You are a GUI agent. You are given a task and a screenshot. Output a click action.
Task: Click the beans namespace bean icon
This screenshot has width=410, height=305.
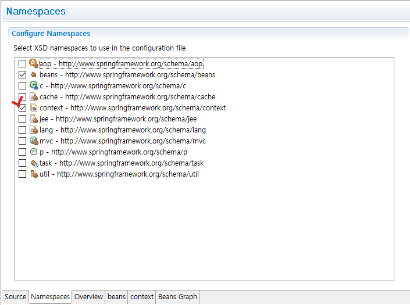33,75
